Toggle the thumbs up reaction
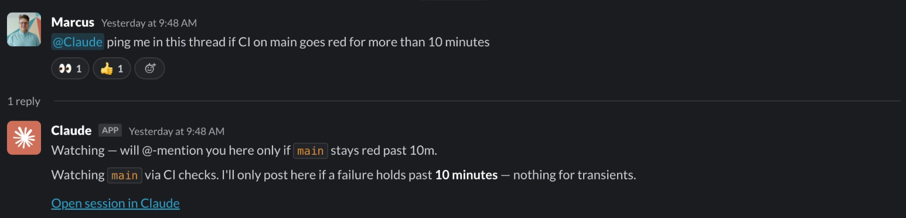 click(x=111, y=69)
